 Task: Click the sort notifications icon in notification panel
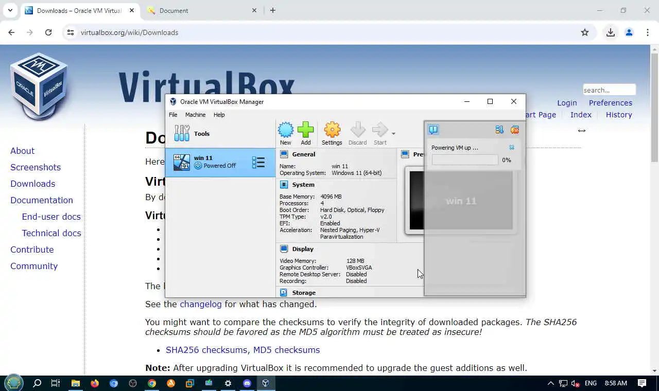[499, 130]
